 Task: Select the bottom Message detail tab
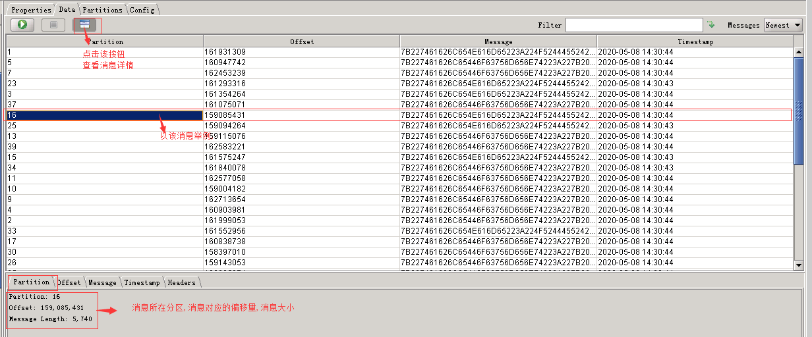(102, 282)
